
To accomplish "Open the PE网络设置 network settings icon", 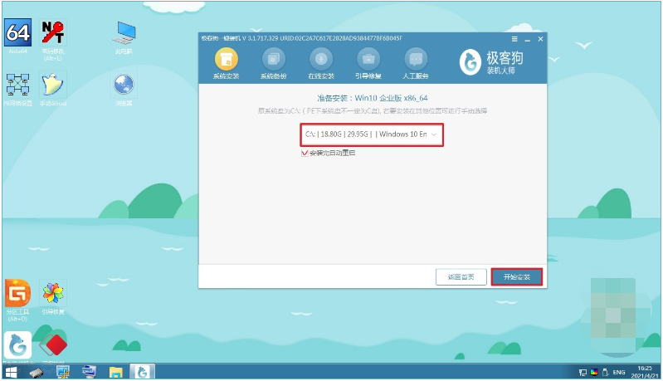I will point(17,85).
